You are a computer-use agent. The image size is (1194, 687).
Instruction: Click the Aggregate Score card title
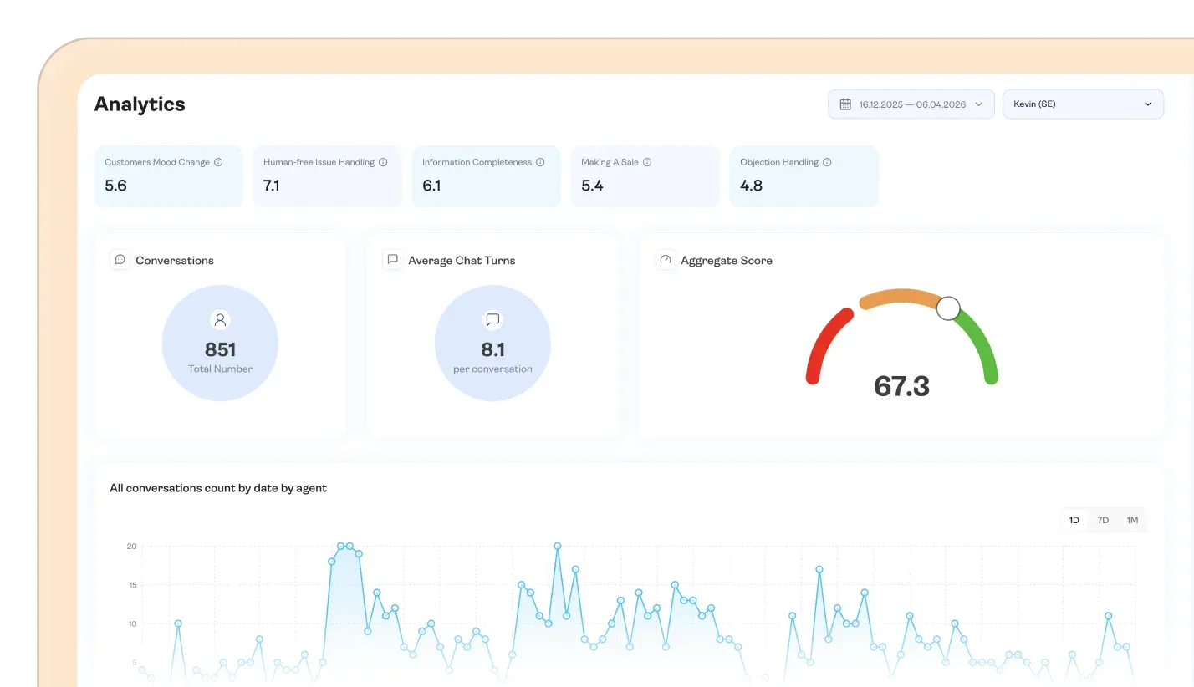point(727,261)
